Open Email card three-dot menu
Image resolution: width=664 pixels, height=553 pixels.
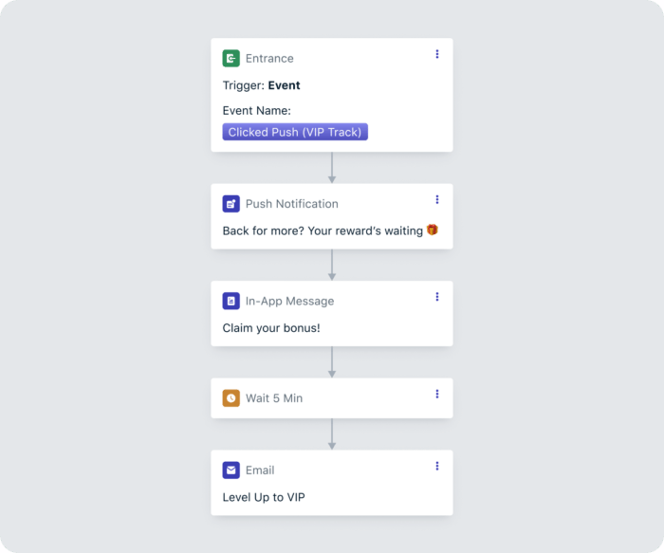437,466
